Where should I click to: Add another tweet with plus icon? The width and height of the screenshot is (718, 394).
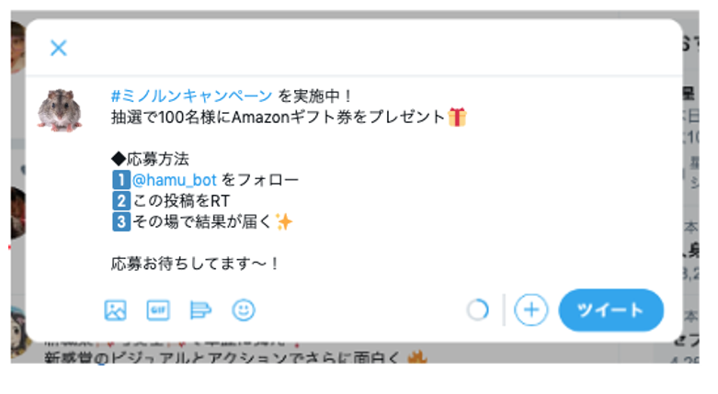[530, 310]
